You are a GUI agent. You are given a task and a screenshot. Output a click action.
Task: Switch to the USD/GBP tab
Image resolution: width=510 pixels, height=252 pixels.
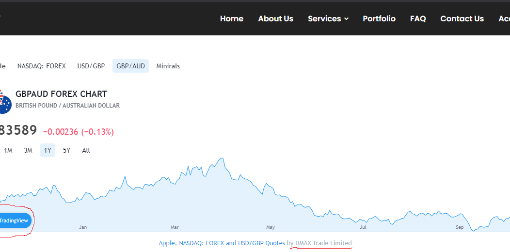tap(91, 66)
